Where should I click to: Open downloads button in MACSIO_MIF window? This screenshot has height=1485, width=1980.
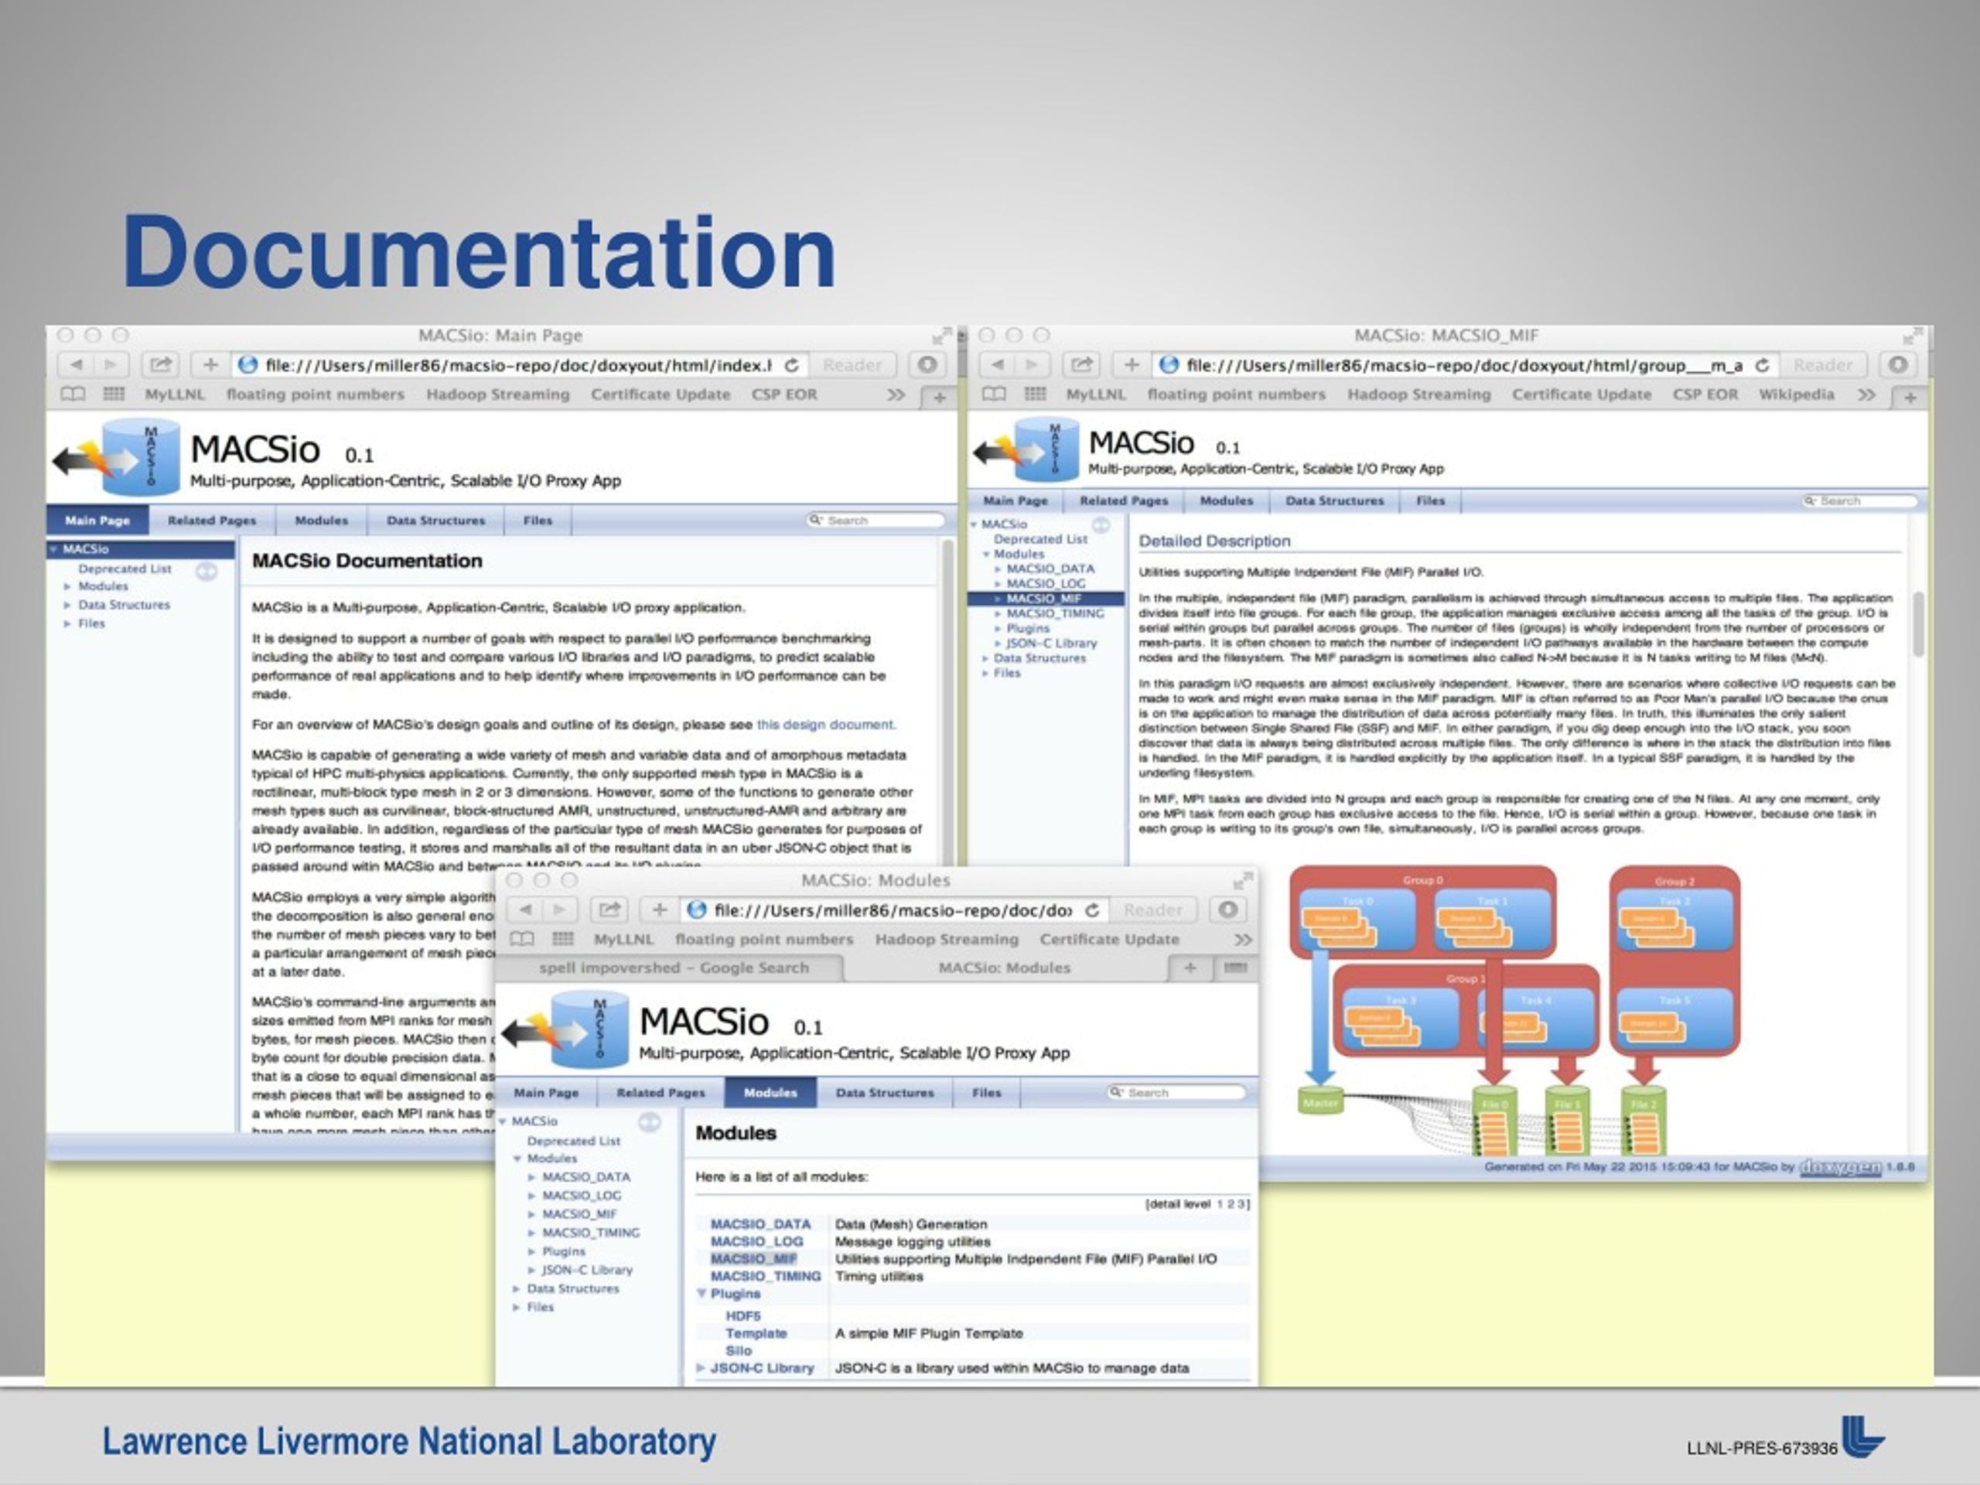pyautogui.click(x=1898, y=365)
